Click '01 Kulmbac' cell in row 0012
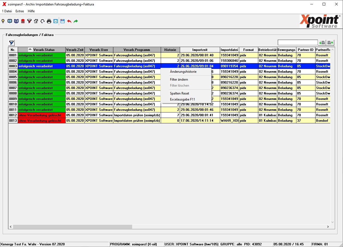This screenshot has height=247, width=343. (268, 115)
